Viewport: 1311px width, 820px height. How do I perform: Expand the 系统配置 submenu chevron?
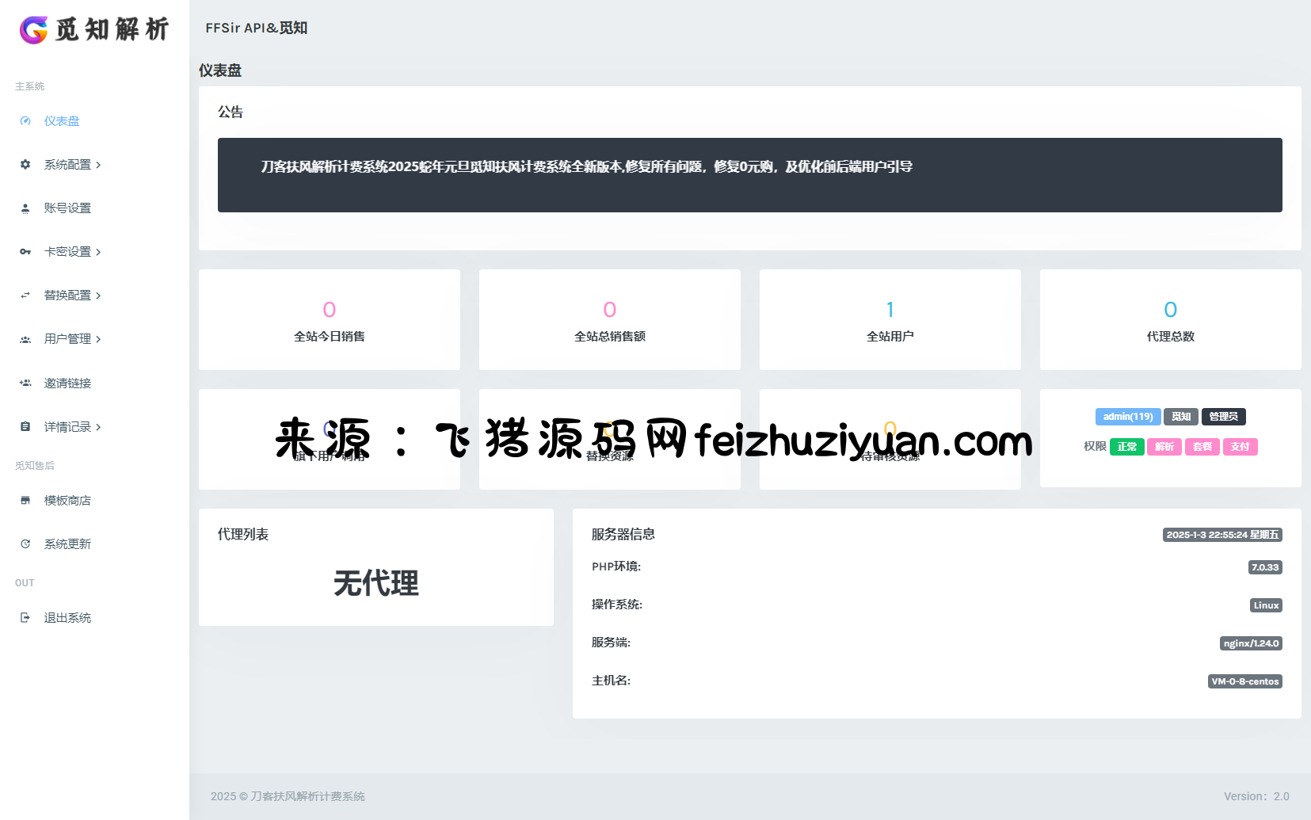coord(98,165)
